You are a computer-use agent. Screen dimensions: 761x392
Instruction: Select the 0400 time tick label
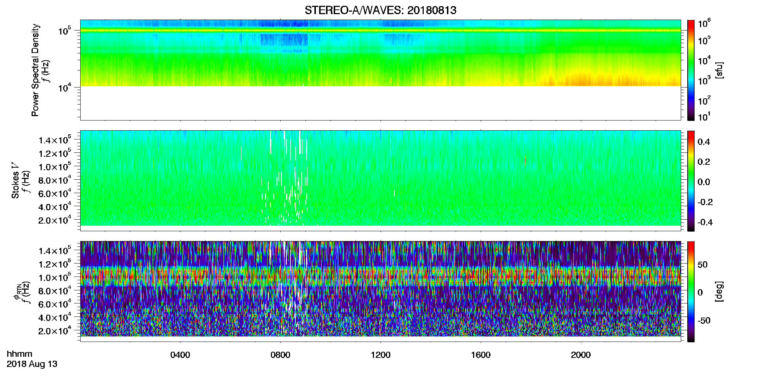(x=180, y=355)
